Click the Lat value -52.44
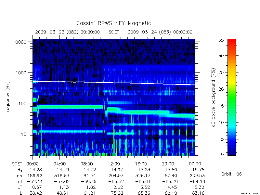260x195 pixels. point(35,181)
